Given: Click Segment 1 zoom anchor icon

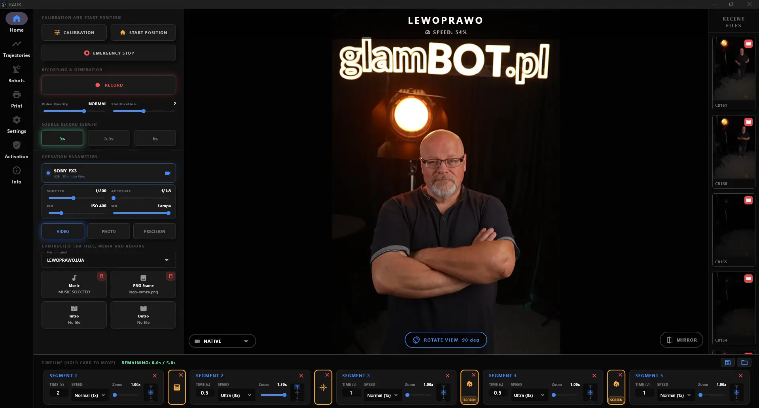Looking at the screenshot, I should coord(151,393).
